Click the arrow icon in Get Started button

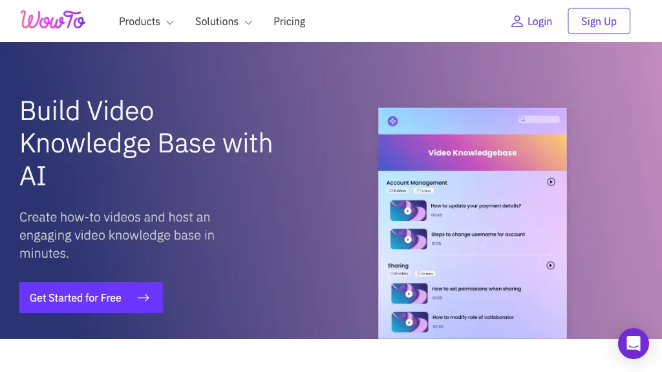(144, 298)
